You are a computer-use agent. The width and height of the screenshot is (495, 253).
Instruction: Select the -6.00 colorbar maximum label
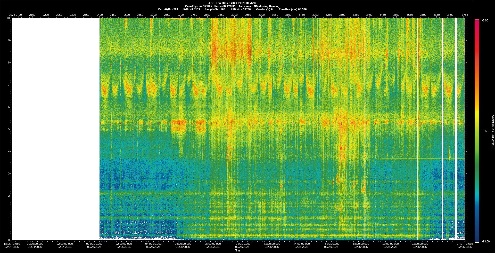pos(485,20)
